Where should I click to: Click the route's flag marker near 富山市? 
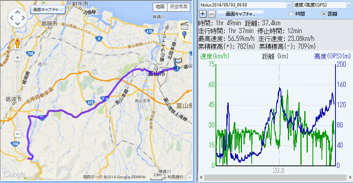(x=178, y=63)
